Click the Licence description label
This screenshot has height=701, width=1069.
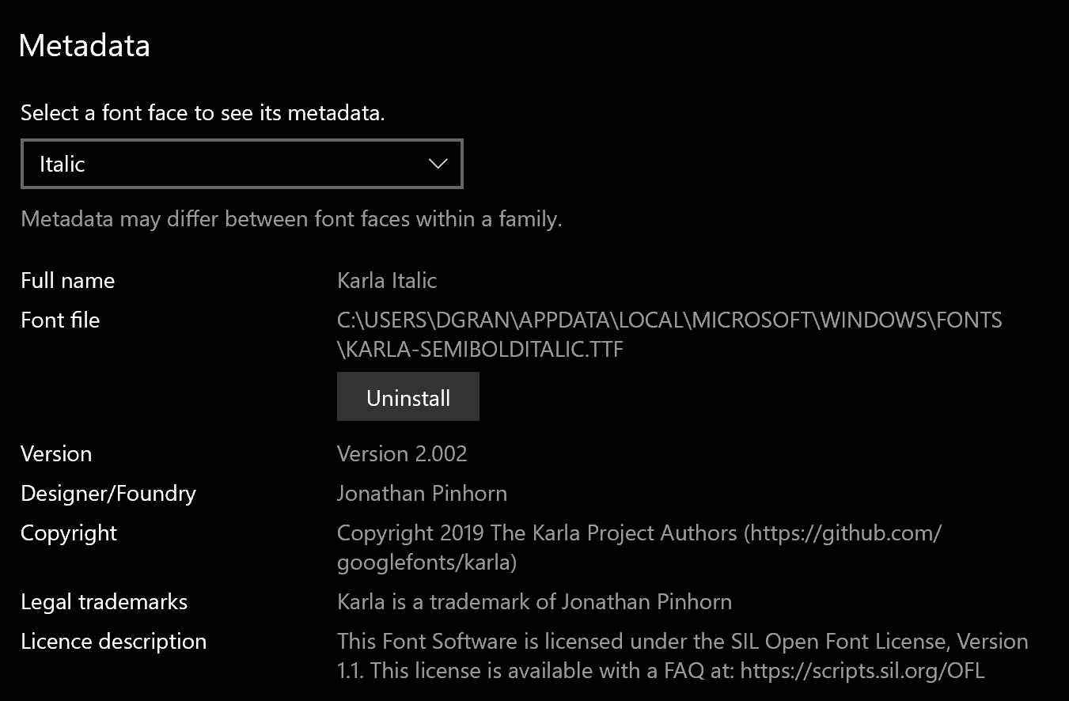[113, 641]
